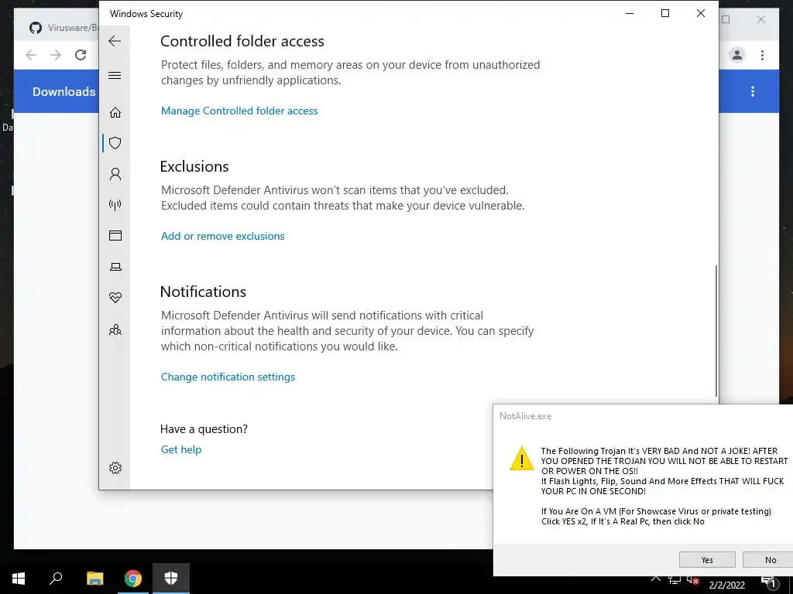
Task: Open Device performance & health heart icon
Action: 115,298
